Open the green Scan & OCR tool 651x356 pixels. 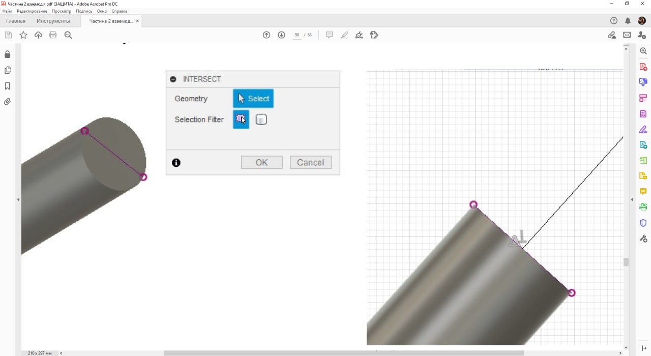[x=643, y=207]
